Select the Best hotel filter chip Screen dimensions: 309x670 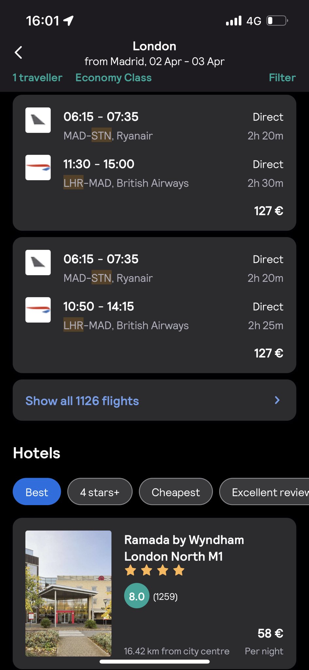[37, 492]
